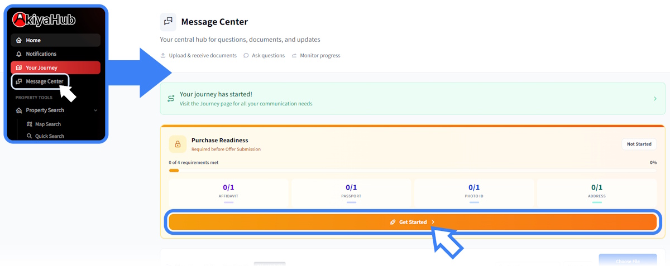Image resolution: width=670 pixels, height=266 pixels.
Task: Click the 'Ask questions' text
Action: pos(268,56)
